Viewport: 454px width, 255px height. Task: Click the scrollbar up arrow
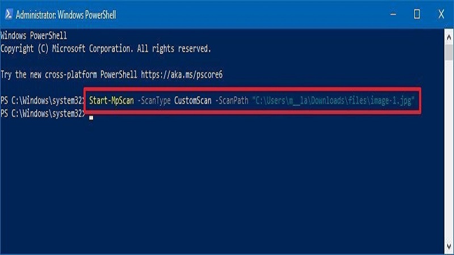click(x=448, y=34)
